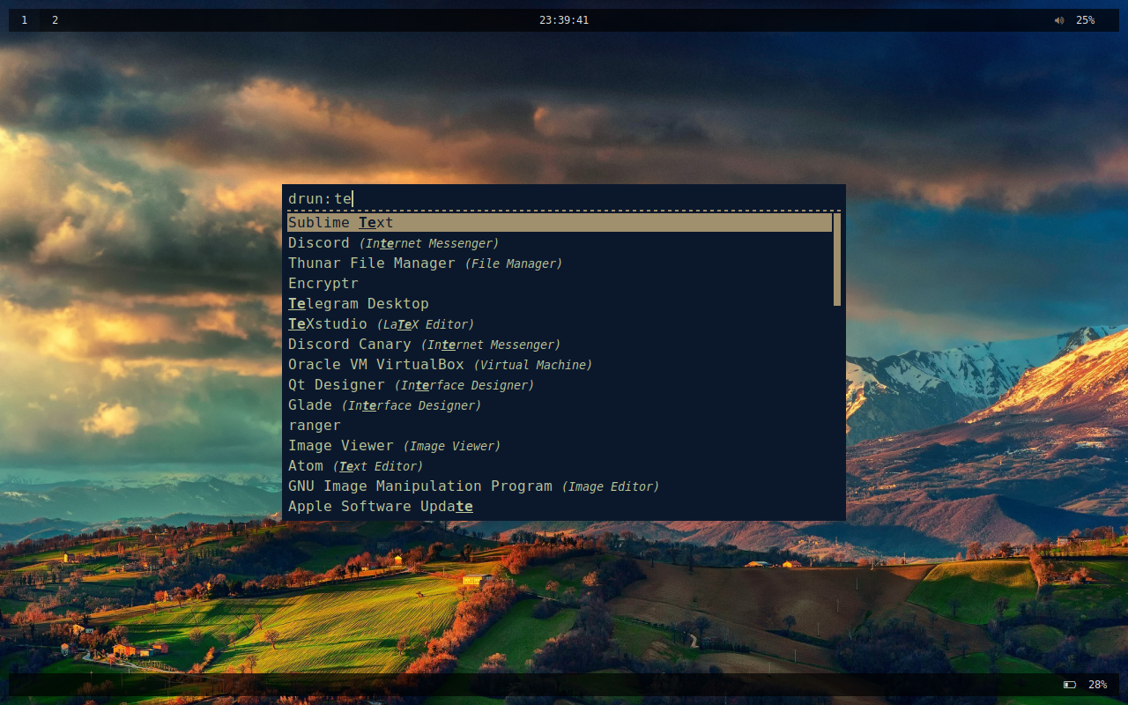The height and width of the screenshot is (705, 1128).
Task: Choose Apple Software Update entry
Action: 560,507
